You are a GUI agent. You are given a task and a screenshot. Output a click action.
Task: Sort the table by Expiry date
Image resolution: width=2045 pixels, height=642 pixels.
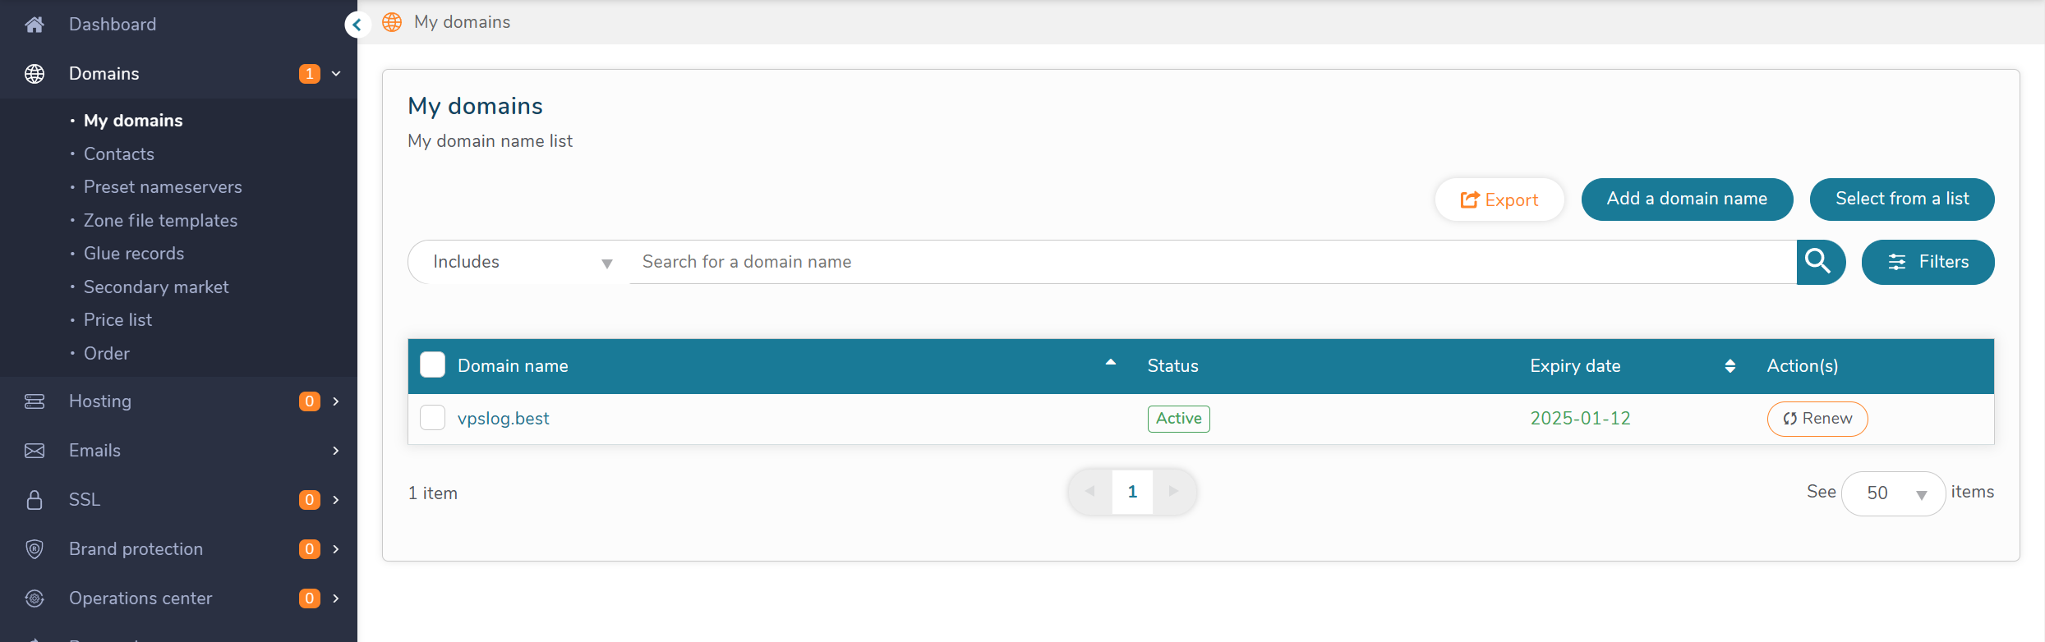coord(1729,366)
